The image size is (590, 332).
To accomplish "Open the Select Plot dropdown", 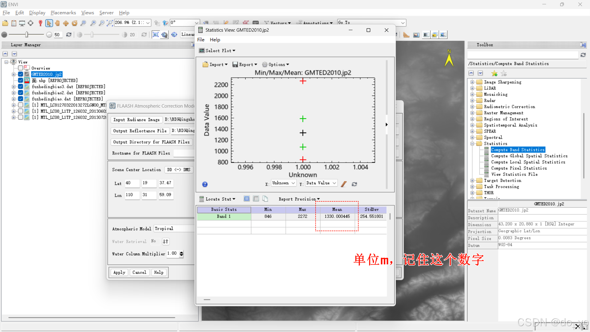I will (x=217, y=51).
